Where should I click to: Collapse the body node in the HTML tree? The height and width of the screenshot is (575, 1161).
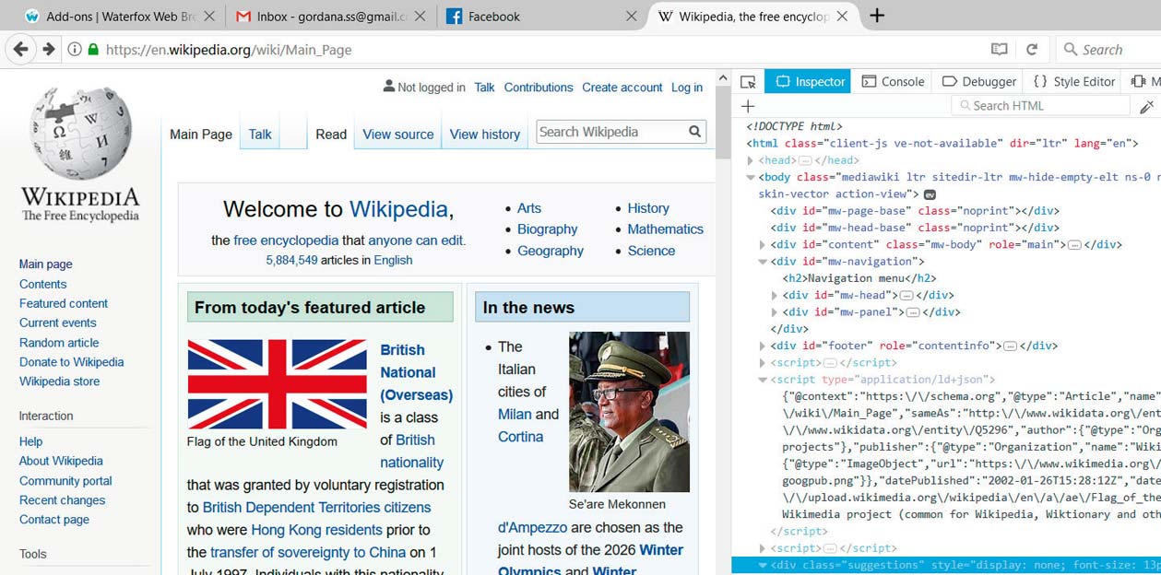point(751,177)
